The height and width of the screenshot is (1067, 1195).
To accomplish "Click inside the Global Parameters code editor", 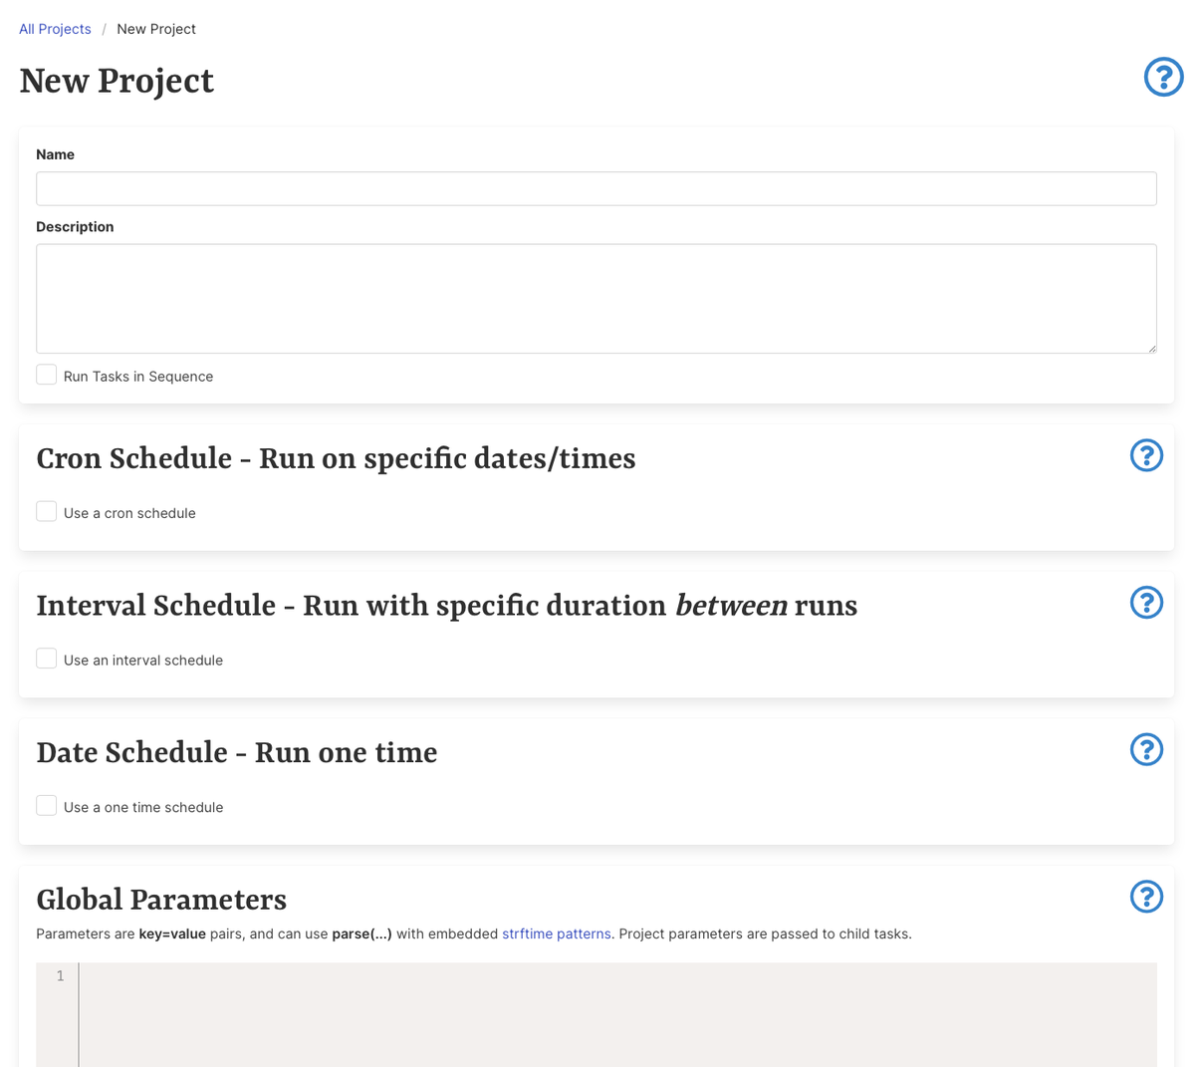I will click(x=617, y=1011).
